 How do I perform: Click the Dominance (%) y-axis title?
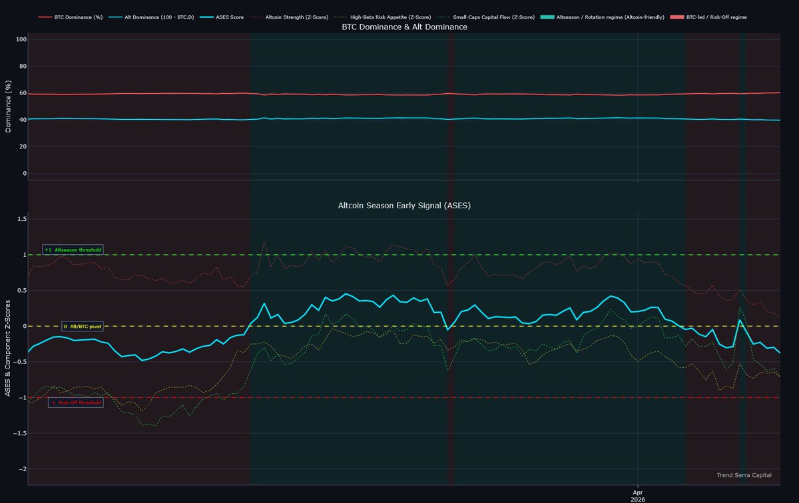[x=9, y=106]
